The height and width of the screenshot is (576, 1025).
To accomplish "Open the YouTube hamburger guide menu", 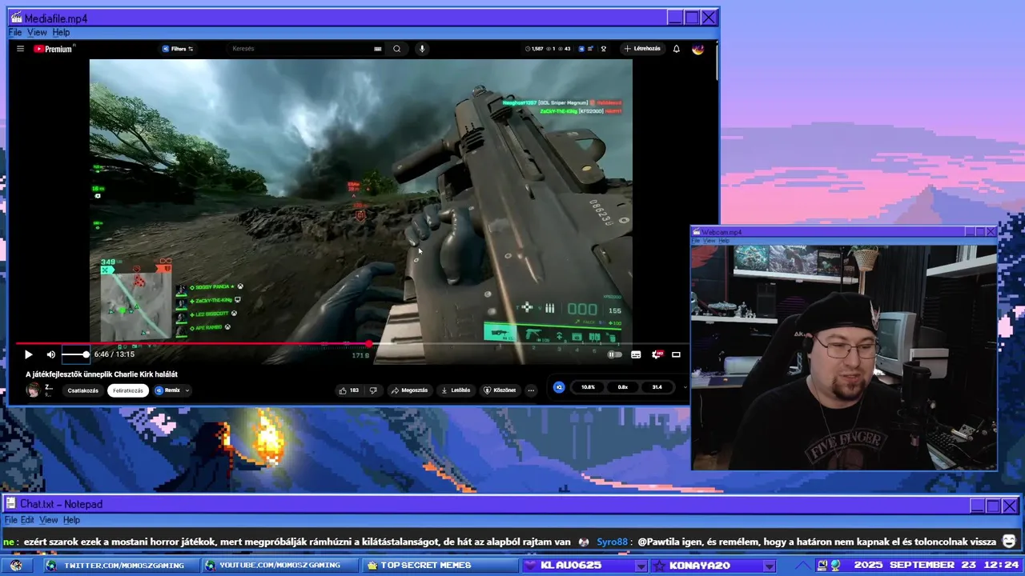I will (20, 49).
